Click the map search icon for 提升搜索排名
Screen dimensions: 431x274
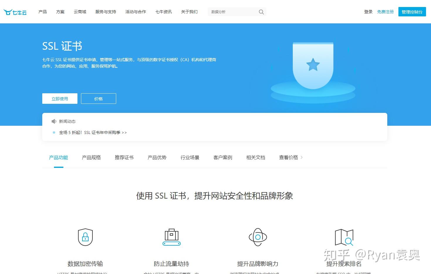coord(344,237)
